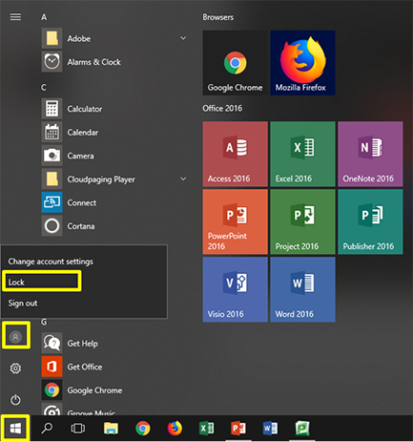This screenshot has height=442, width=413.
Task: Open Get Help app
Action: tap(114, 344)
